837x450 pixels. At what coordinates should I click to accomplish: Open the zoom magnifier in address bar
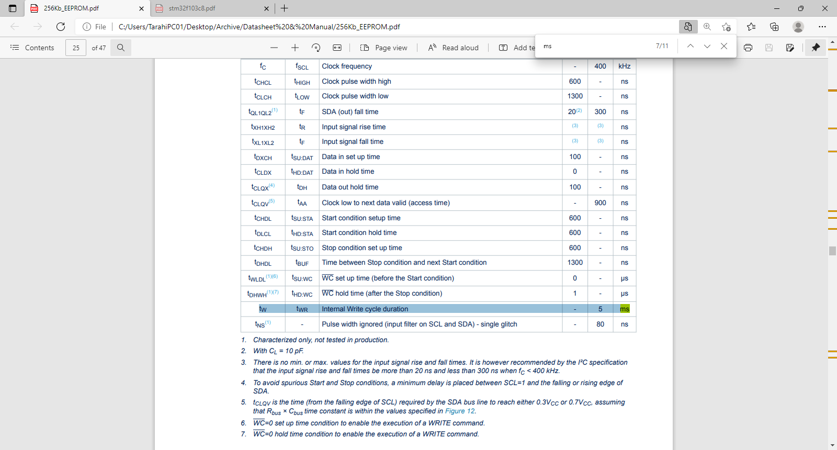pos(707,27)
